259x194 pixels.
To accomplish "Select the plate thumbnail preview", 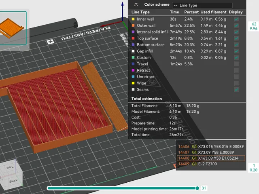I will coord(13,28).
